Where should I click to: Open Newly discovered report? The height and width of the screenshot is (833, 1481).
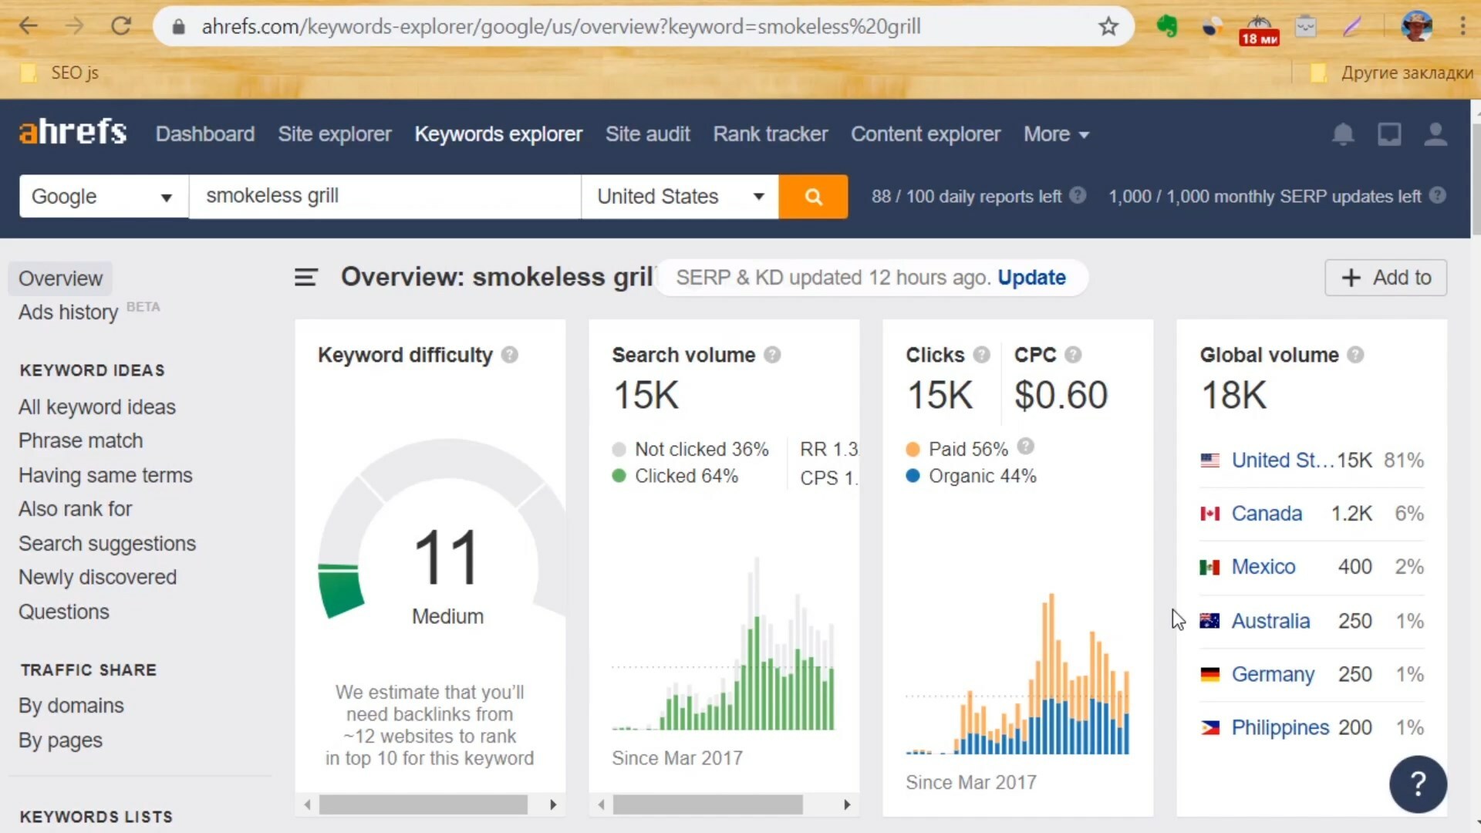click(98, 577)
